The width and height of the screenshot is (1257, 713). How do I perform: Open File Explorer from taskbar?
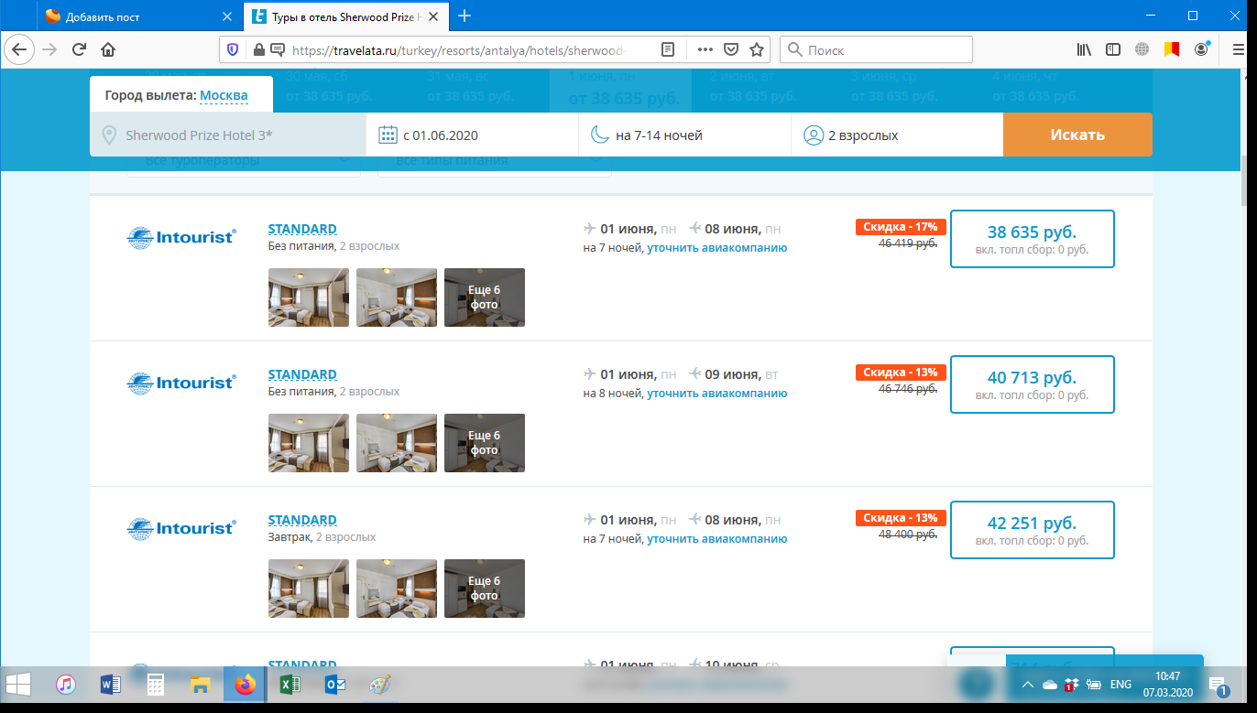pyautogui.click(x=201, y=684)
